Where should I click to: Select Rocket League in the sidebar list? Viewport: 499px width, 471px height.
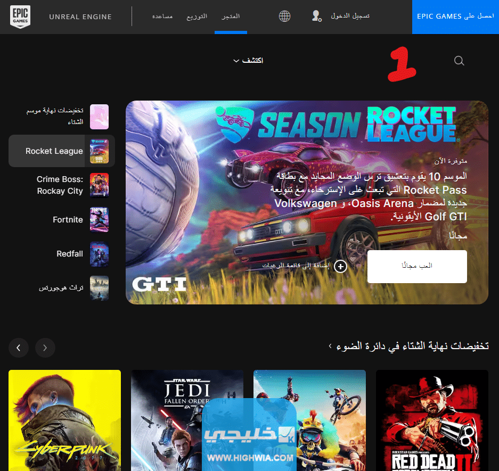pos(61,151)
